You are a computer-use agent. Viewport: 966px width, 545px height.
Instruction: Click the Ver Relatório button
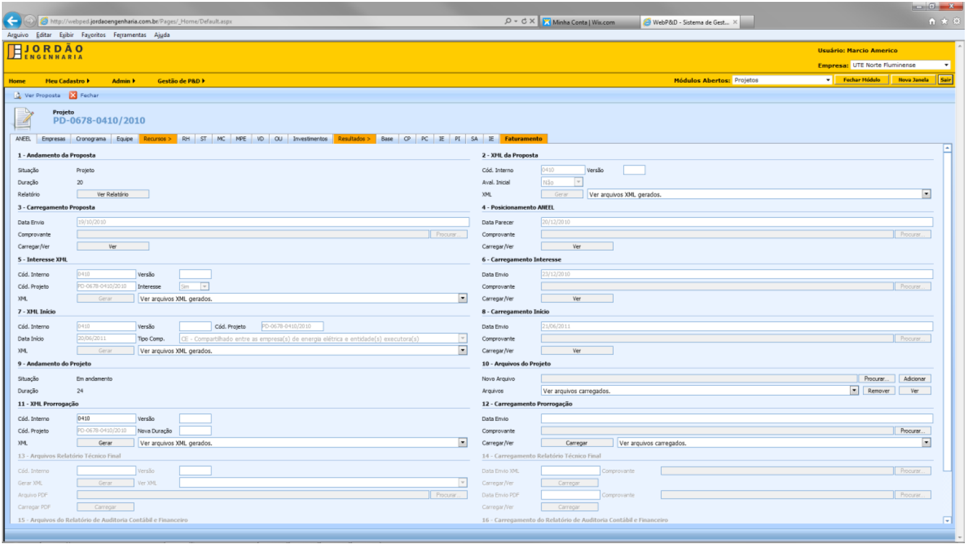click(112, 194)
